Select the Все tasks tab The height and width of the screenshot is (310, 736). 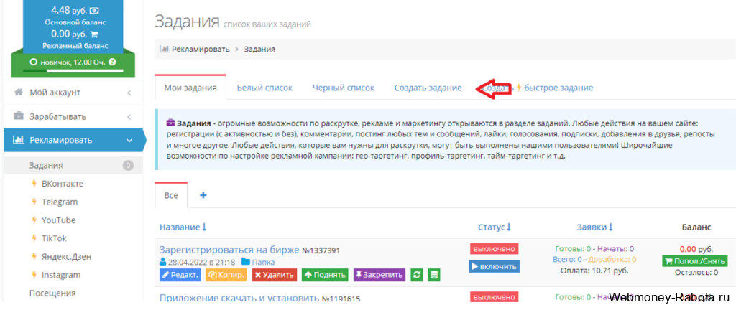[x=171, y=195]
